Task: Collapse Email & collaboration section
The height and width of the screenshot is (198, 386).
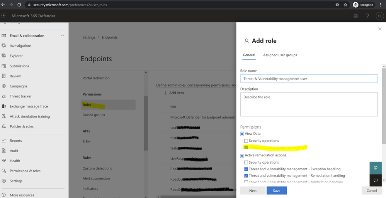Action: 62,35
